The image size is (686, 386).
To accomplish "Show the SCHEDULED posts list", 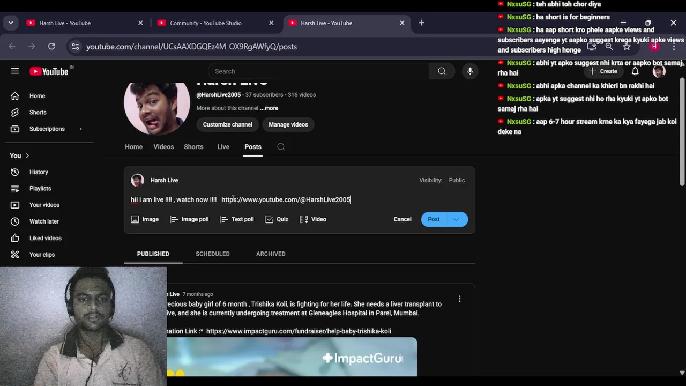I will click(x=213, y=254).
